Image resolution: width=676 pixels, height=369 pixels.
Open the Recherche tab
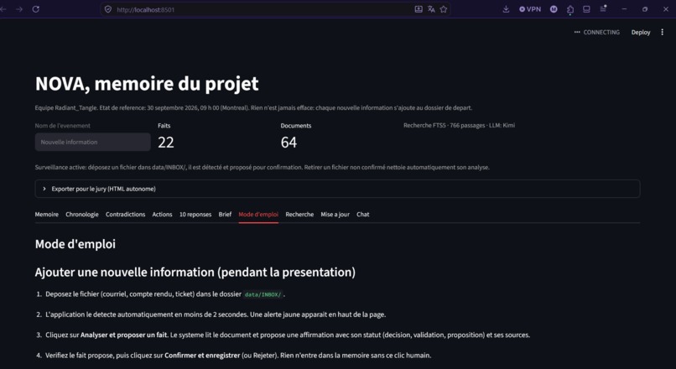pos(299,214)
